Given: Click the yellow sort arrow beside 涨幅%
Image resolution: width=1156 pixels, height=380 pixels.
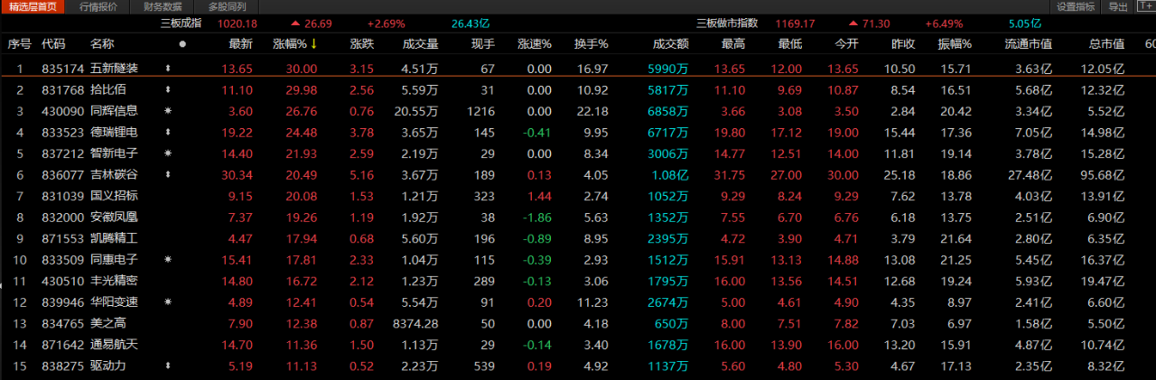Looking at the screenshot, I should [x=313, y=43].
